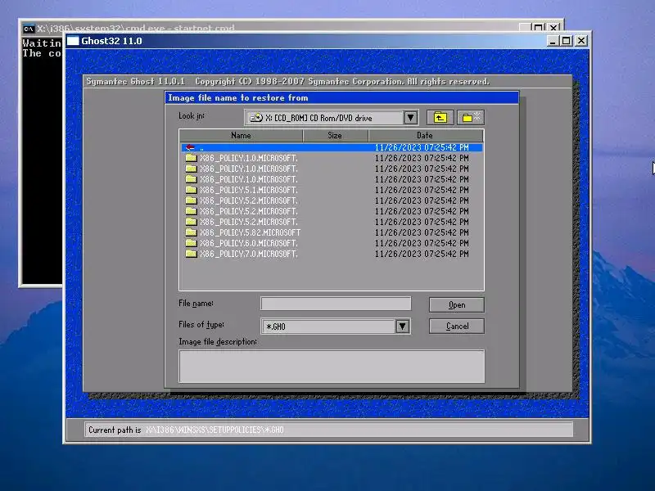The height and width of the screenshot is (491, 655).
Task: Click the cmd.exe window system icon
Action: click(x=29, y=29)
